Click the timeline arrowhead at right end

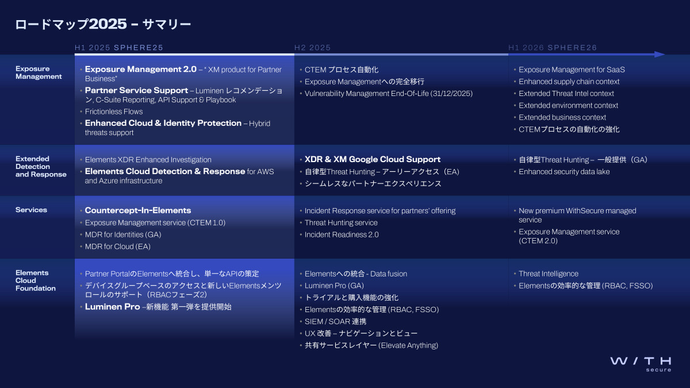tap(660, 55)
